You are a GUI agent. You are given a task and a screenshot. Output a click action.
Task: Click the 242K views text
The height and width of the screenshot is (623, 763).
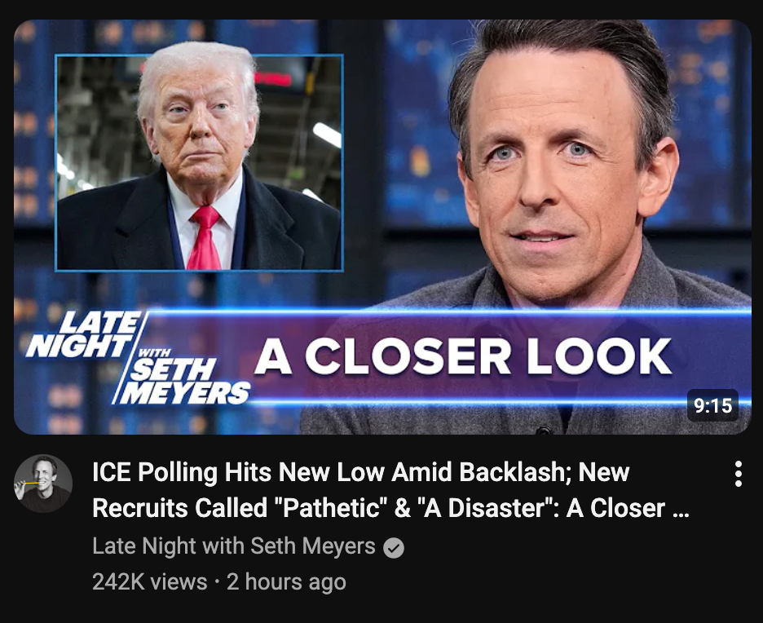149,581
